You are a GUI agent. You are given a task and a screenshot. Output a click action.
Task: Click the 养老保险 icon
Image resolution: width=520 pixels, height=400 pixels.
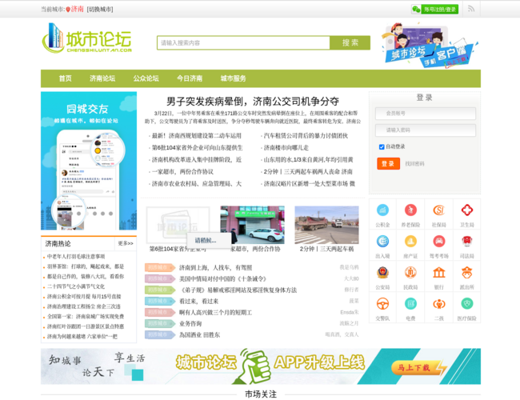pyautogui.click(x=410, y=211)
